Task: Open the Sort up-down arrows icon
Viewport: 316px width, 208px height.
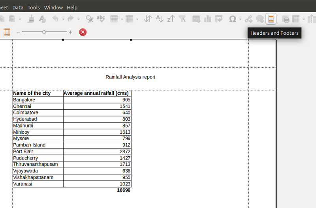Action: pos(148,19)
